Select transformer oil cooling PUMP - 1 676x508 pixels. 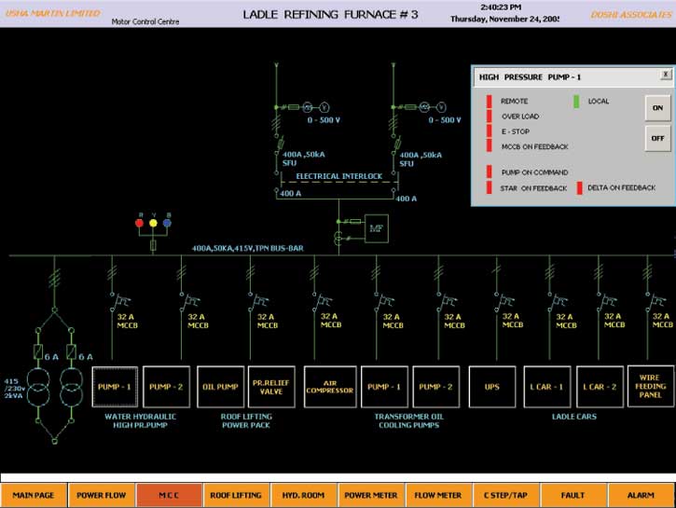(384, 387)
